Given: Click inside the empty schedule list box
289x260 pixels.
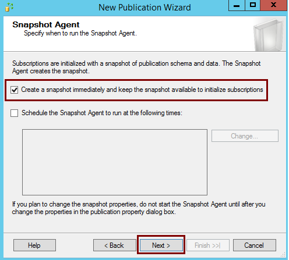Looking at the screenshot, I should point(115,162).
